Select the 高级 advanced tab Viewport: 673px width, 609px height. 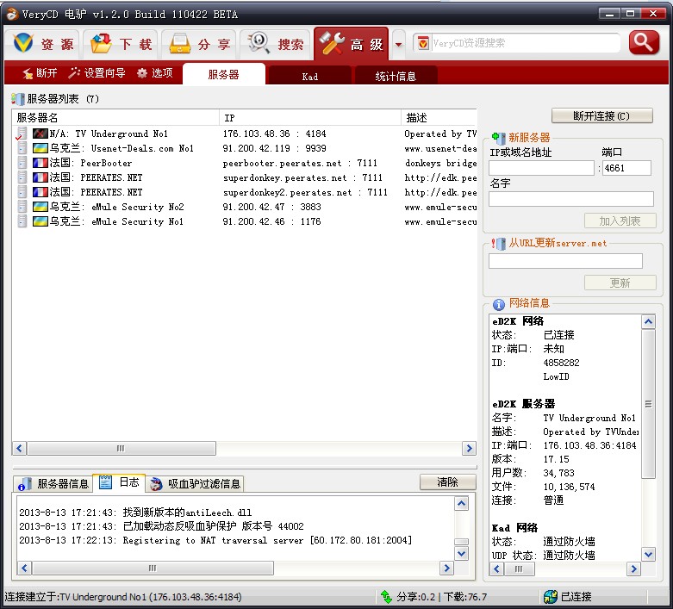[x=351, y=44]
